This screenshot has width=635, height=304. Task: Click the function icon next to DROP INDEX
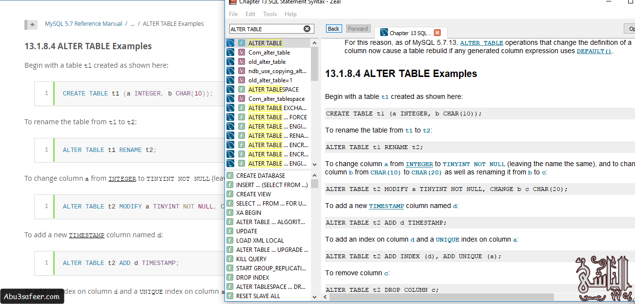click(230, 277)
